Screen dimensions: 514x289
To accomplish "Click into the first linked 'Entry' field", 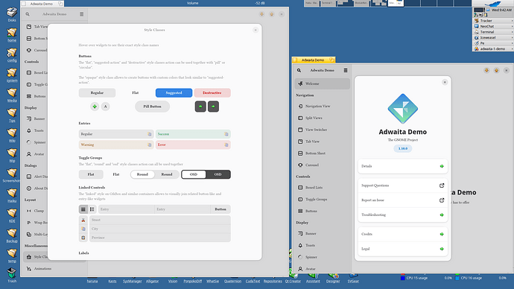I will [x=126, y=209].
